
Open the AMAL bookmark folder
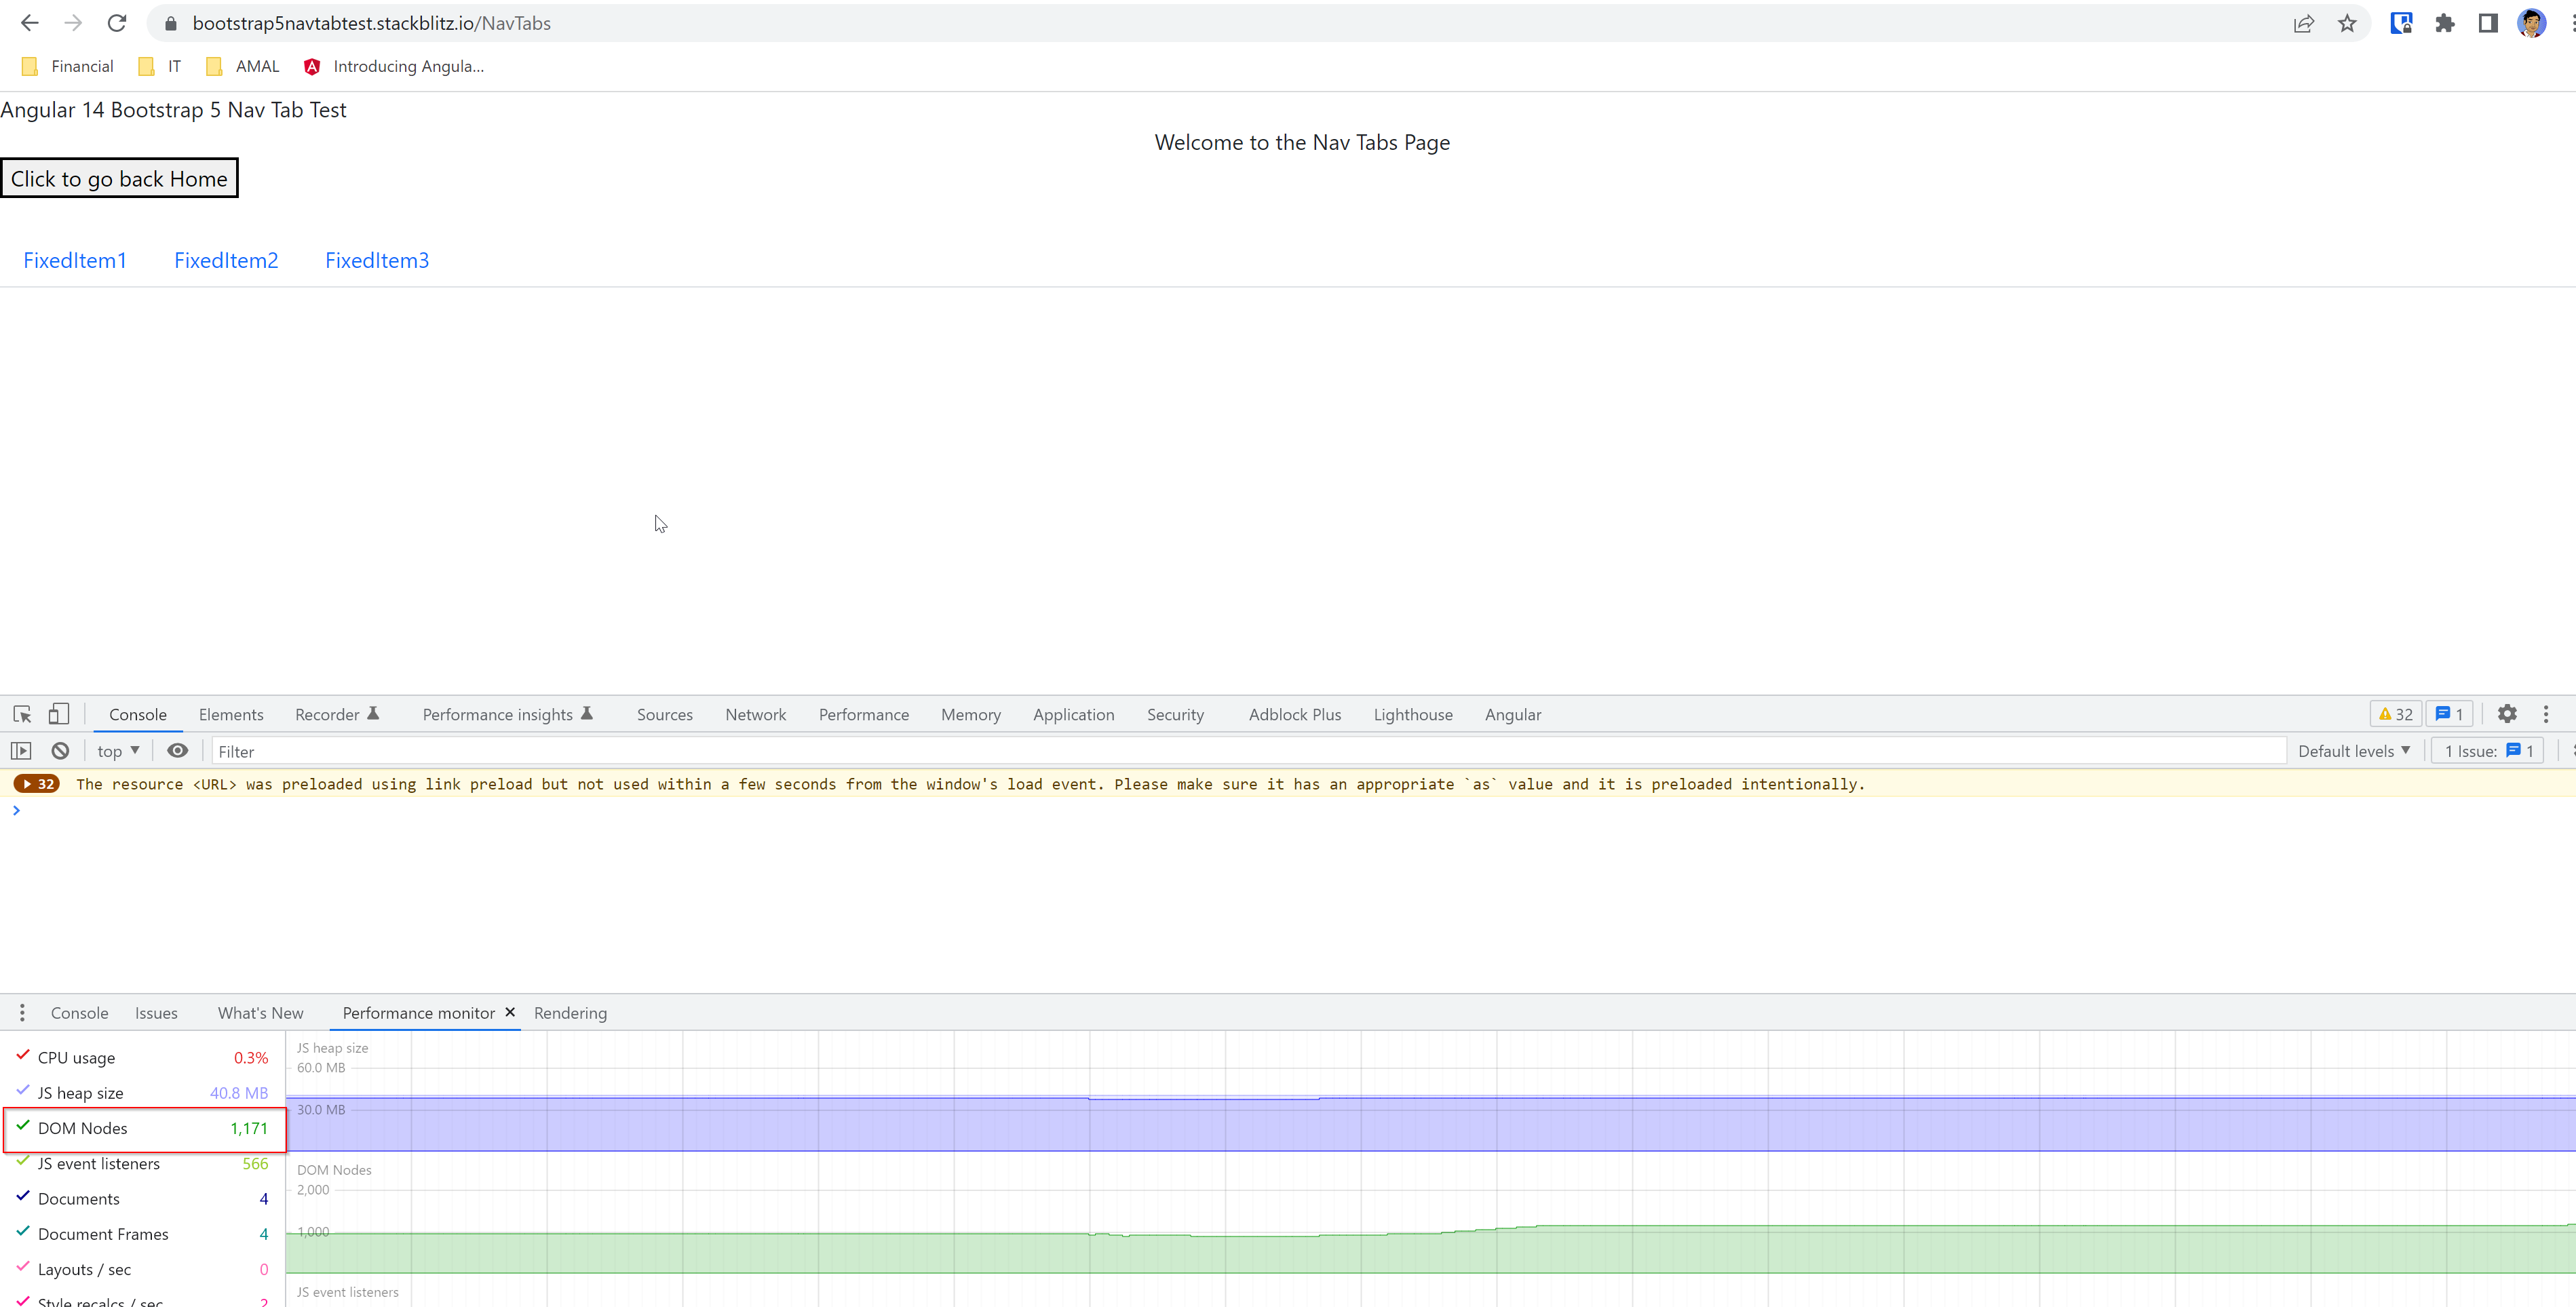(x=242, y=66)
